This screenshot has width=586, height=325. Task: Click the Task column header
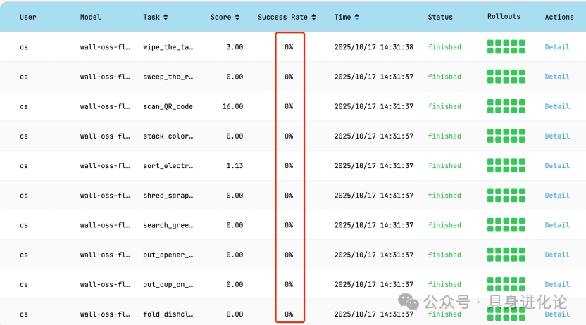coord(151,17)
